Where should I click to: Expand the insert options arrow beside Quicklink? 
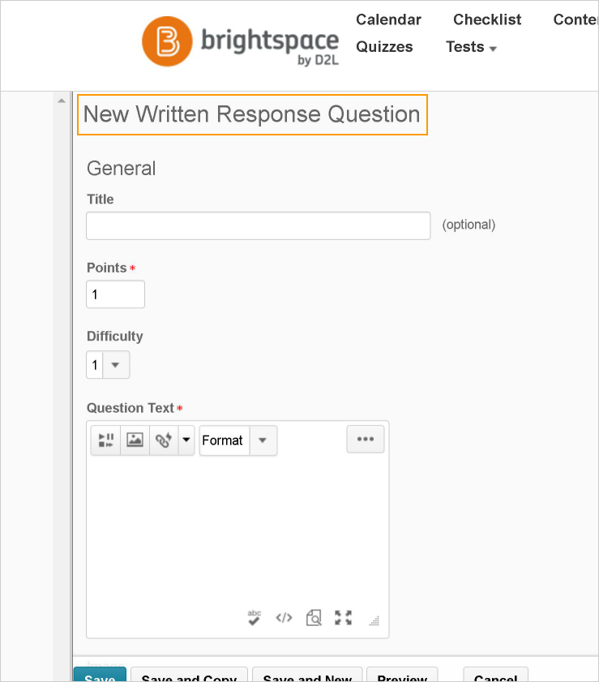click(186, 440)
